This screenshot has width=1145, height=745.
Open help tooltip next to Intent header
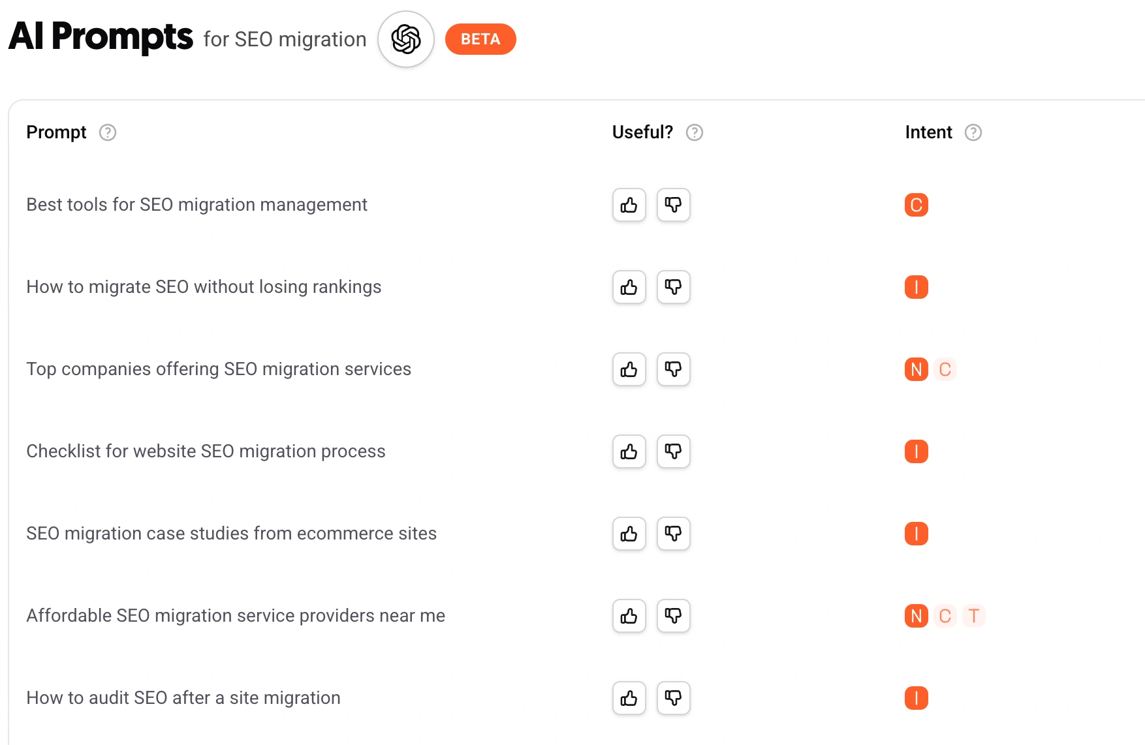(973, 132)
